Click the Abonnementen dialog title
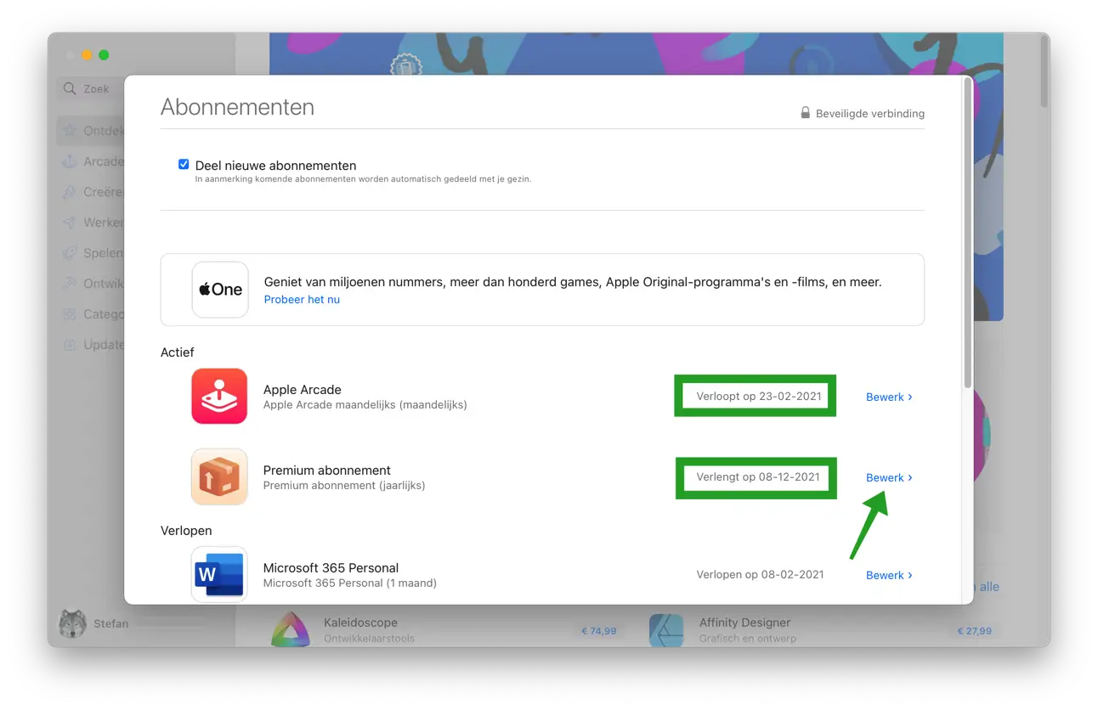This screenshot has width=1098, height=710. (x=237, y=107)
